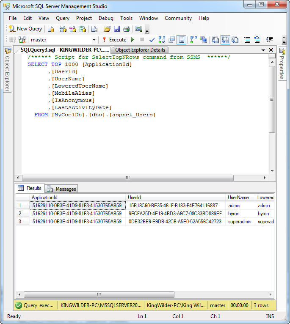Screen dimensions: 290x324
Task: Open File using the folder icon
Action: tap(107, 29)
